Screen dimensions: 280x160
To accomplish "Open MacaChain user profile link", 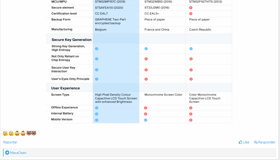I will [x=18, y=153].
